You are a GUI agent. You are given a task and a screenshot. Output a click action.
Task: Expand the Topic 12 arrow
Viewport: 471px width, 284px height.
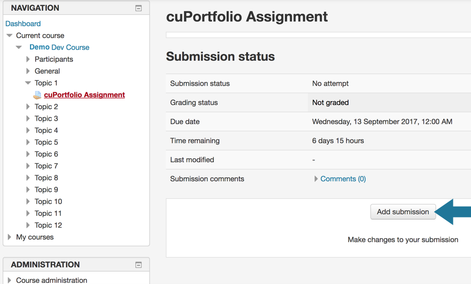[x=28, y=225]
